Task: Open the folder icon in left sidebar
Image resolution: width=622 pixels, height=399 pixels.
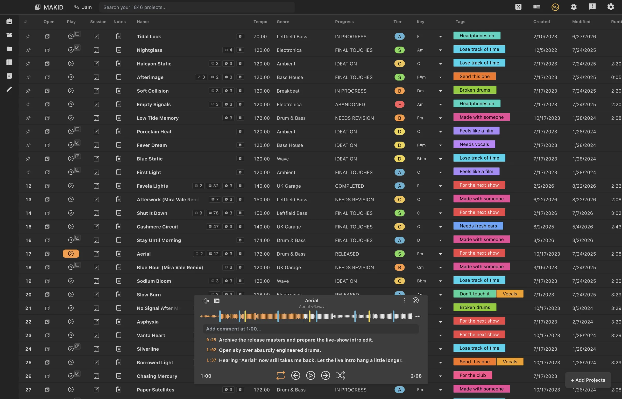Action: [9, 49]
